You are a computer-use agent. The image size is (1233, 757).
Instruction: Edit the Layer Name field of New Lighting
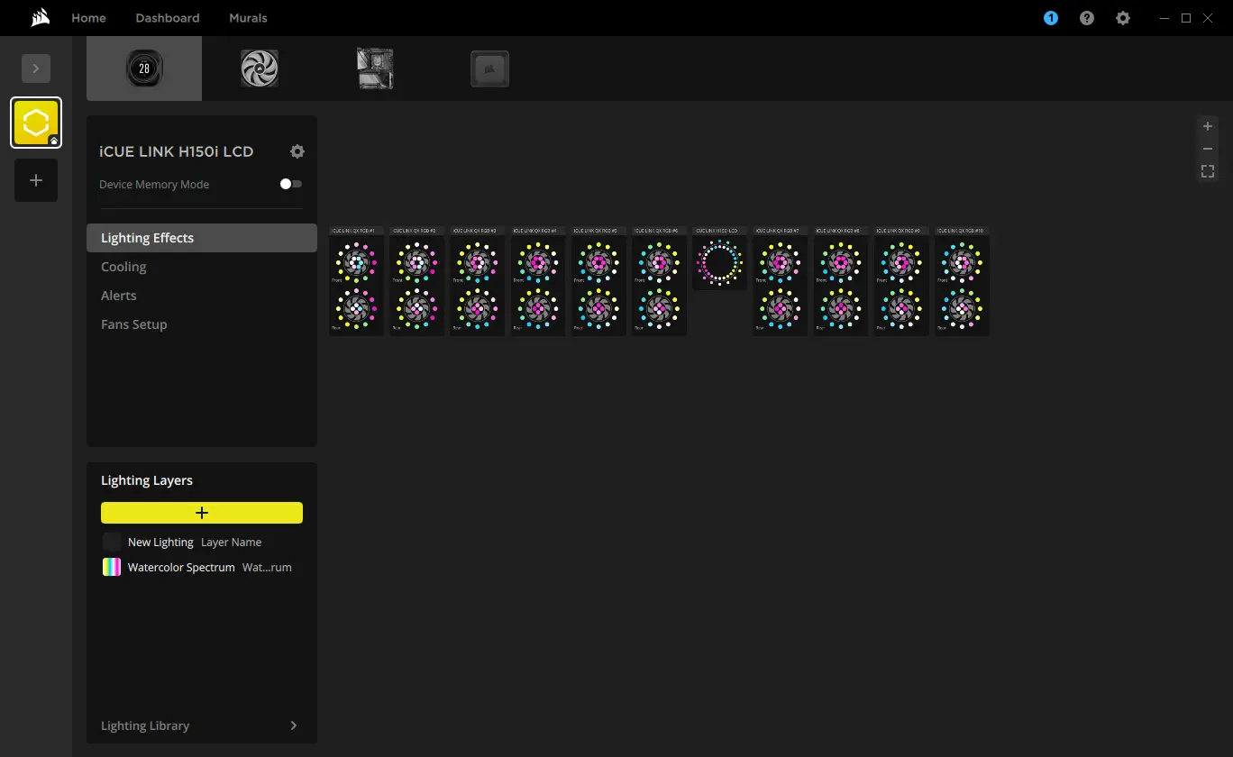pyautogui.click(x=232, y=543)
